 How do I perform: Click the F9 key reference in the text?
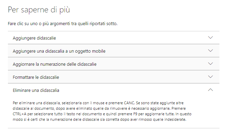click(x=135, y=114)
